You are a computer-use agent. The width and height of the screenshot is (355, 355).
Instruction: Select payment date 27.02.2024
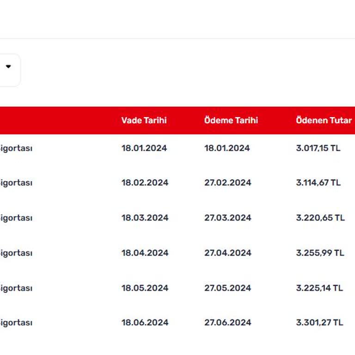point(227,183)
